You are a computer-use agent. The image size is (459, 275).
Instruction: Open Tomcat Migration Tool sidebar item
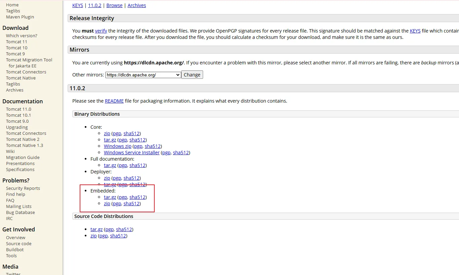point(29,60)
